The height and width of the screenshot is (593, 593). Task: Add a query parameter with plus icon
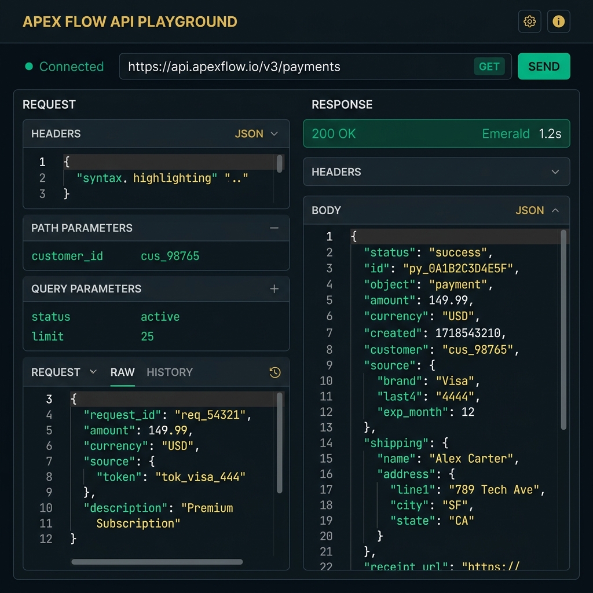(x=274, y=289)
